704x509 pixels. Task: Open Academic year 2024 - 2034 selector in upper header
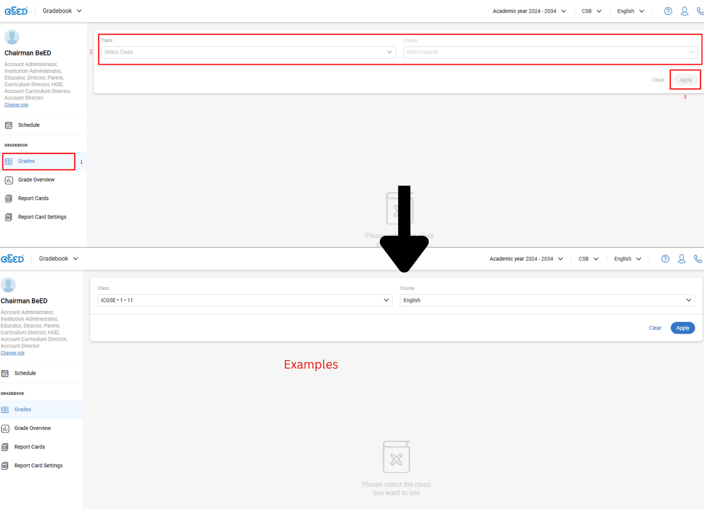529,11
